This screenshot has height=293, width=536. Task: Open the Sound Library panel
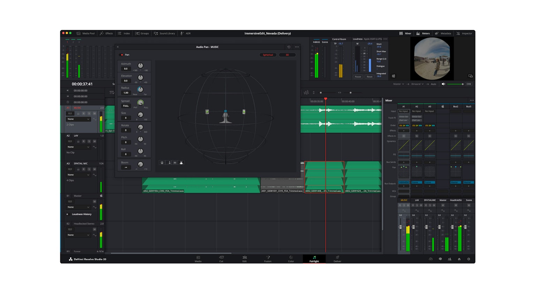coord(164,33)
